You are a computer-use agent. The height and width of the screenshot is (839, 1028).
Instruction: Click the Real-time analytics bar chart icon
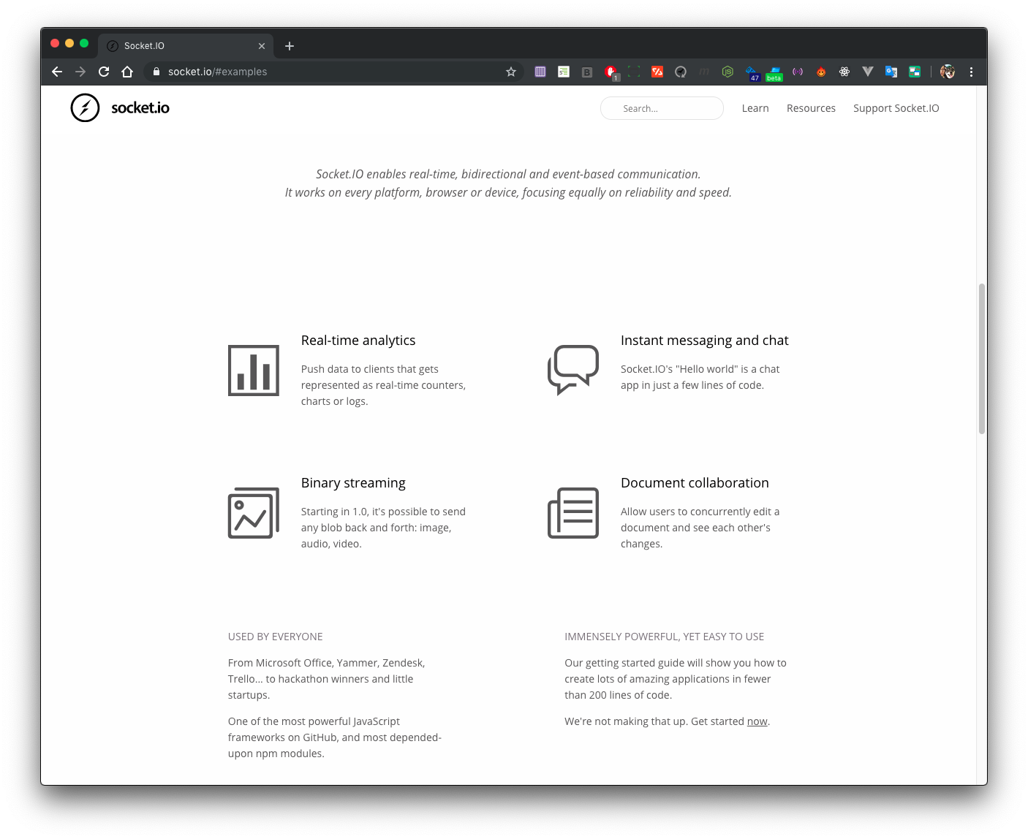254,371
